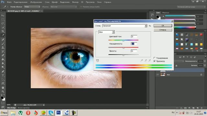Confirm the dialog with OK
The width and height of the screenshot is (207, 116).
coord(163,26)
